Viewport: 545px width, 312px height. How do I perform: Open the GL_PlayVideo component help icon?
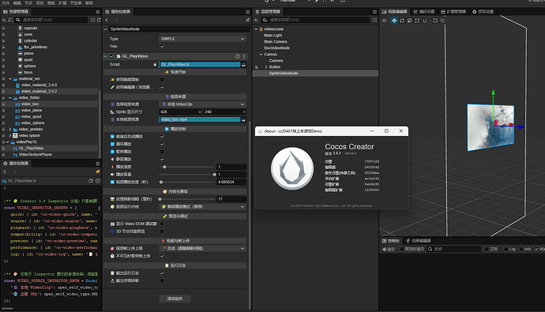238,56
